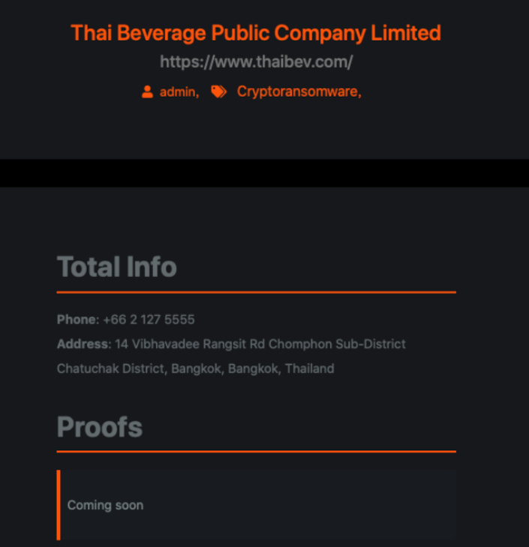Click the black separator band below the header
The height and width of the screenshot is (547, 529).
click(x=264, y=173)
